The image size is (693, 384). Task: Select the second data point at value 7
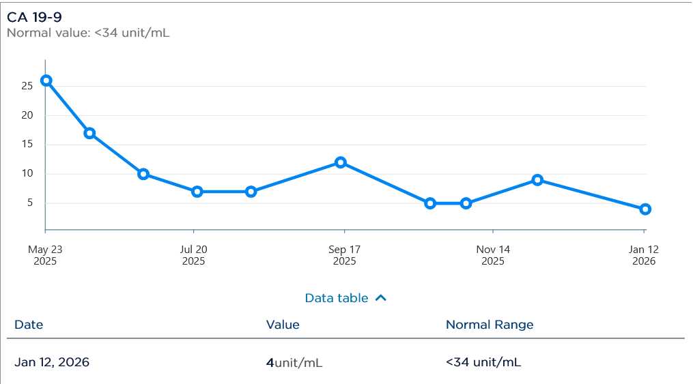(x=251, y=192)
